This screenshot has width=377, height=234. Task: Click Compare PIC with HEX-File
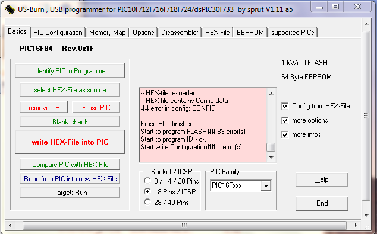70,165
